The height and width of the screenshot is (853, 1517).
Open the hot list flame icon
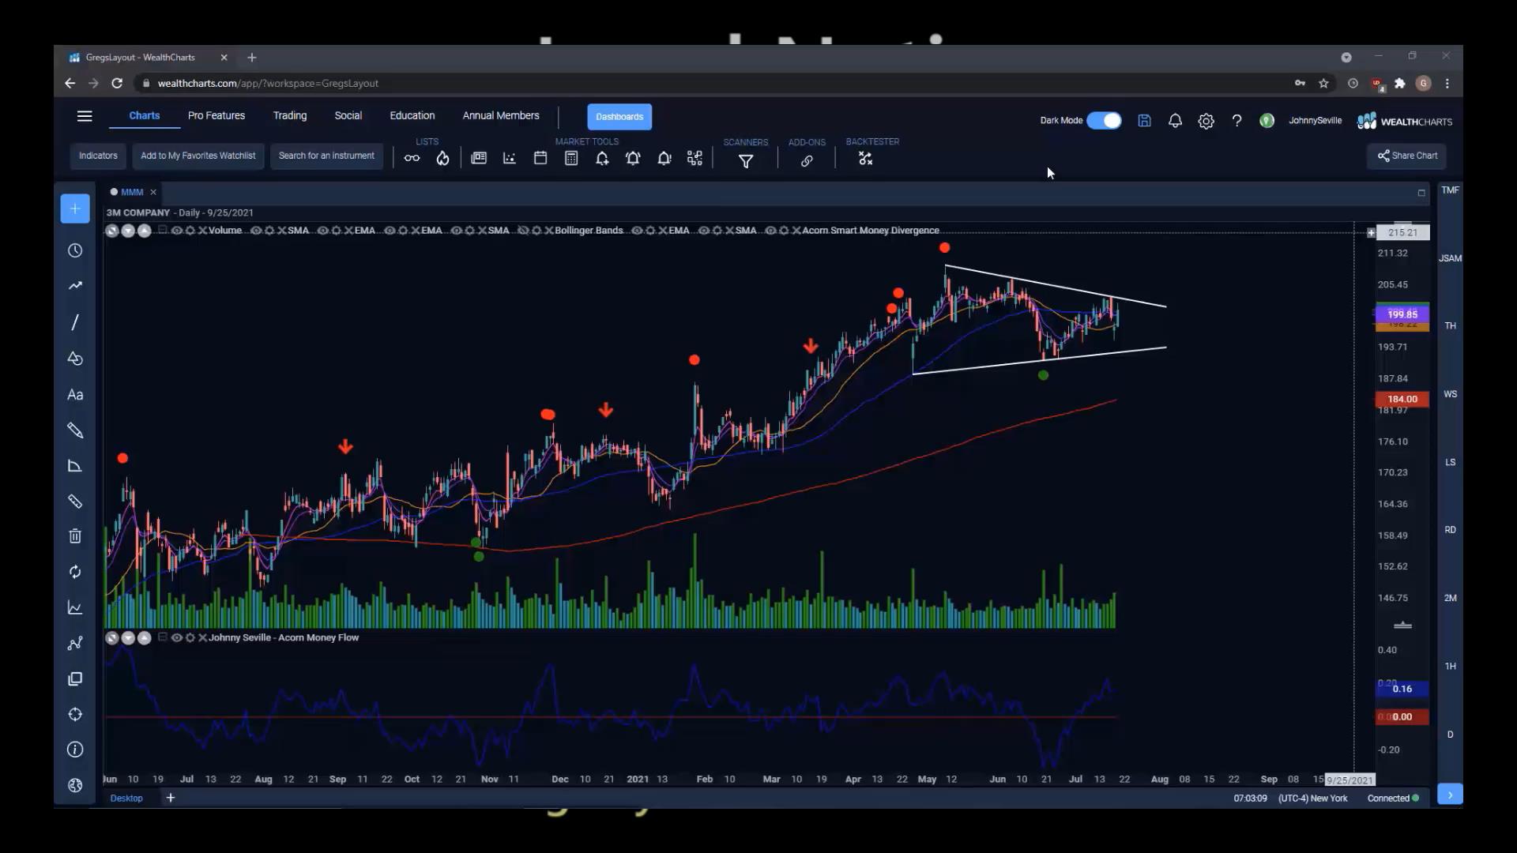(x=442, y=159)
